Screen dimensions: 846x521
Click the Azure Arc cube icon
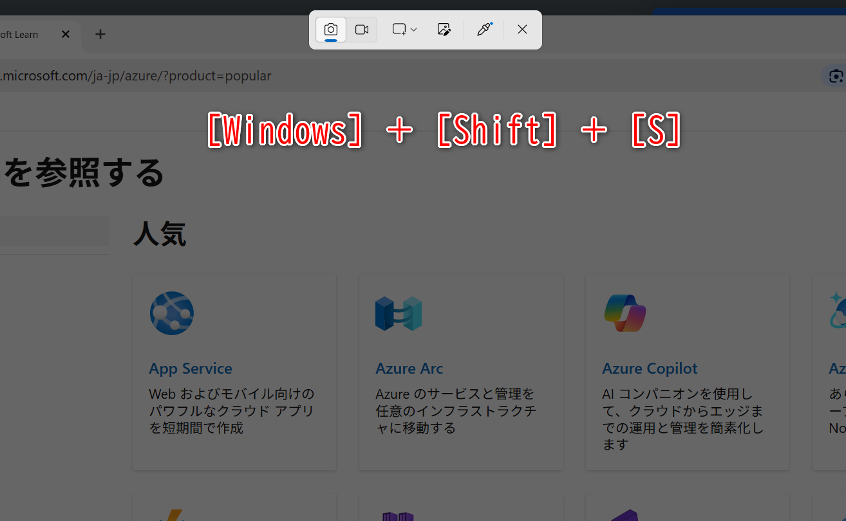point(398,313)
